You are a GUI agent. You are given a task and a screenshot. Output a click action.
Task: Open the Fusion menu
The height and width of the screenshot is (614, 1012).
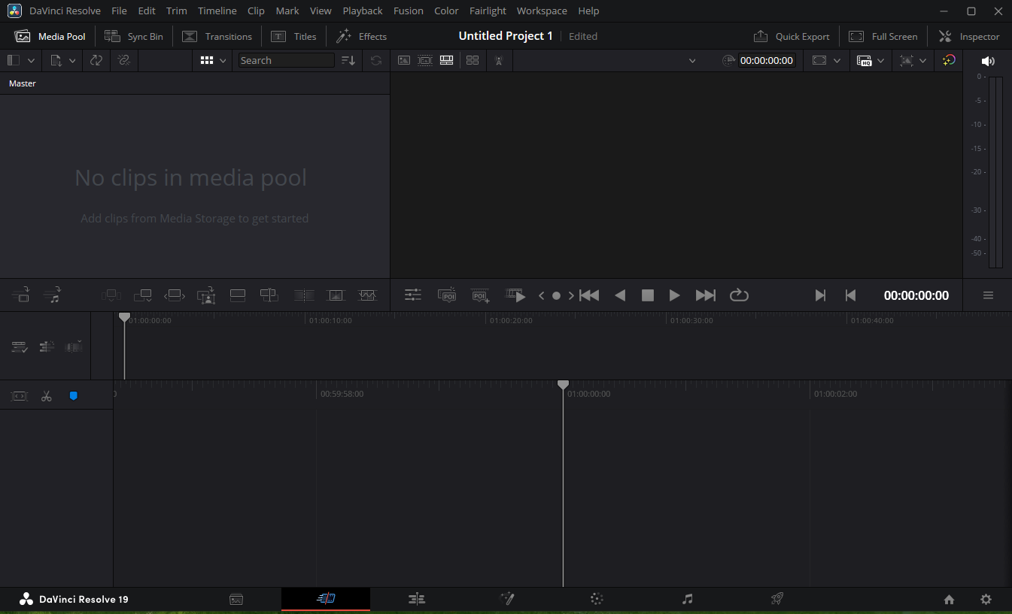409,11
